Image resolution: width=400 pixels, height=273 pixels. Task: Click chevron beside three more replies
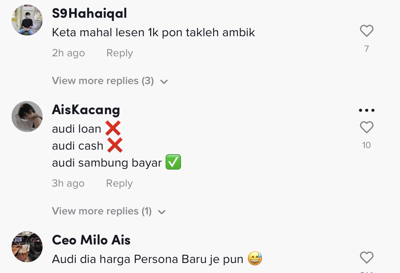(x=164, y=82)
